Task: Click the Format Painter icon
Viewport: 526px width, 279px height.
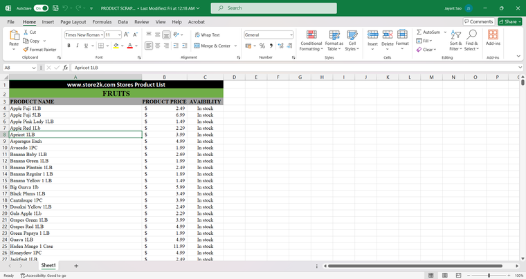Action: [x=26, y=50]
